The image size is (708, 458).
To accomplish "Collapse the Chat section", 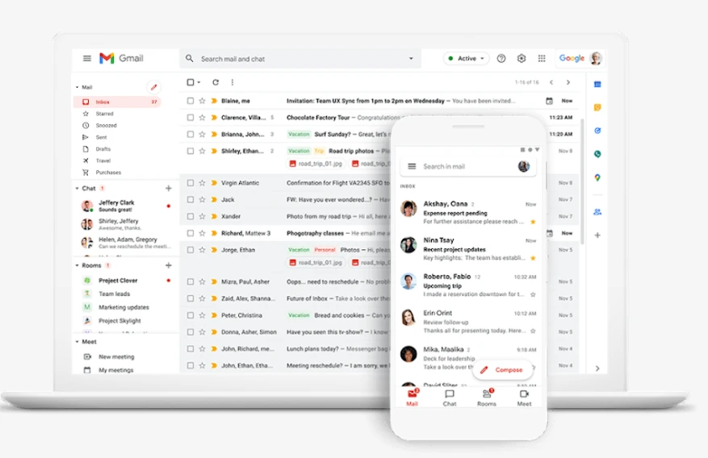I will [77, 189].
